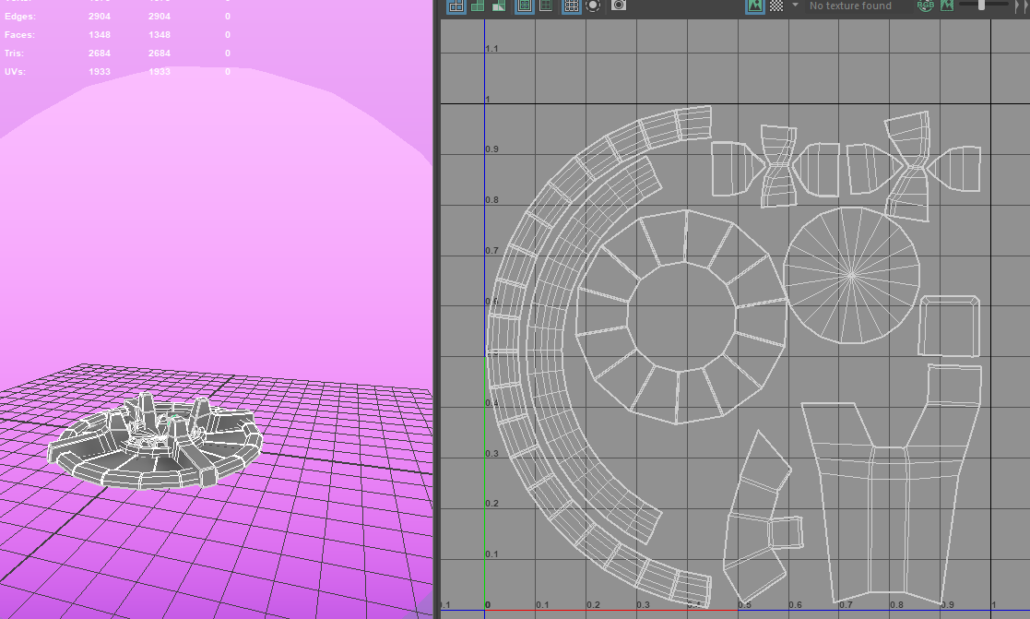The width and height of the screenshot is (1030, 619).
Task: Click the 'No texture found' texture field
Action: (858, 6)
